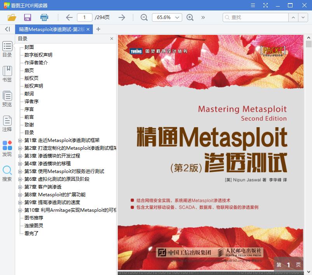Click the 查找 search field
312x275 pixels.
click(256, 17)
